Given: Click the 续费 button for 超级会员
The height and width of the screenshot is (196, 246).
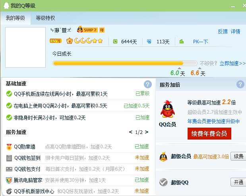Looking at the screenshot, I should tap(238, 156).
